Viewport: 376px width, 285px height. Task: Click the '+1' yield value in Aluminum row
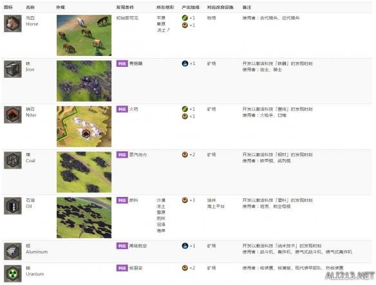[193, 246]
